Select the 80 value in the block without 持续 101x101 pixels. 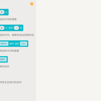(x=2, y=12)
